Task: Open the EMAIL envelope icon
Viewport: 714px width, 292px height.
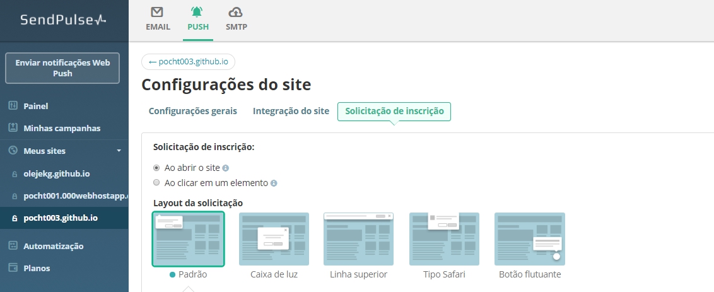Action: [158, 12]
